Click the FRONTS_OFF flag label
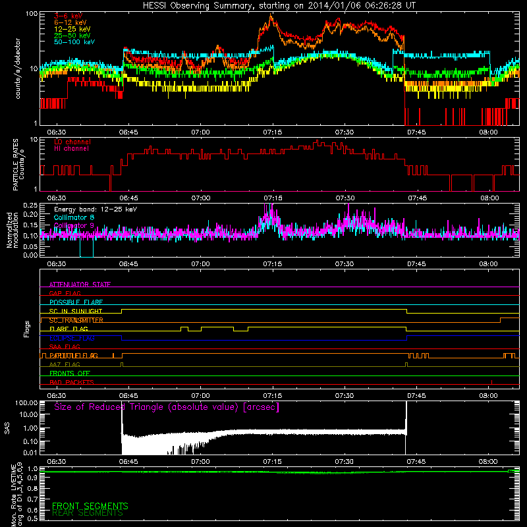The height and width of the screenshot is (527, 527). tap(70, 373)
